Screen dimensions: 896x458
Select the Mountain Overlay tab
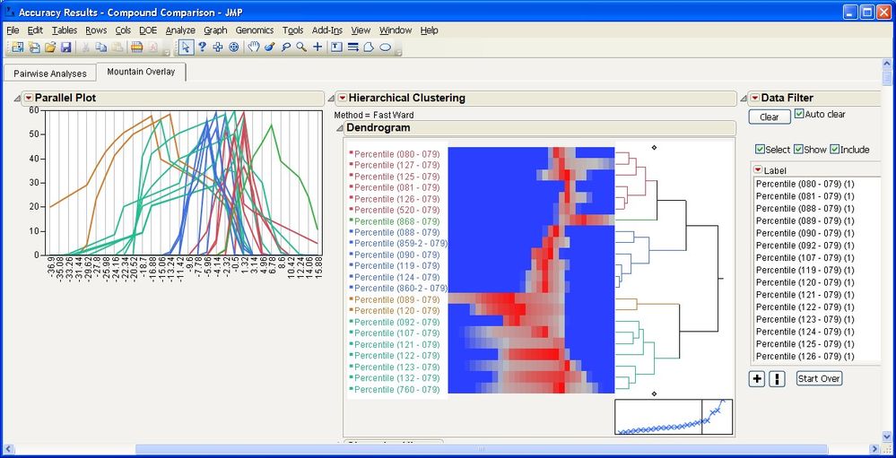coord(141,72)
